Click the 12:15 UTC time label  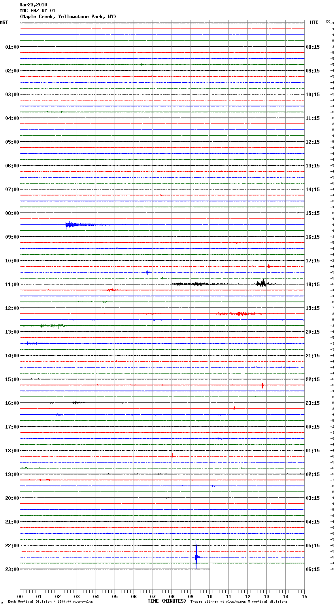[313, 142]
